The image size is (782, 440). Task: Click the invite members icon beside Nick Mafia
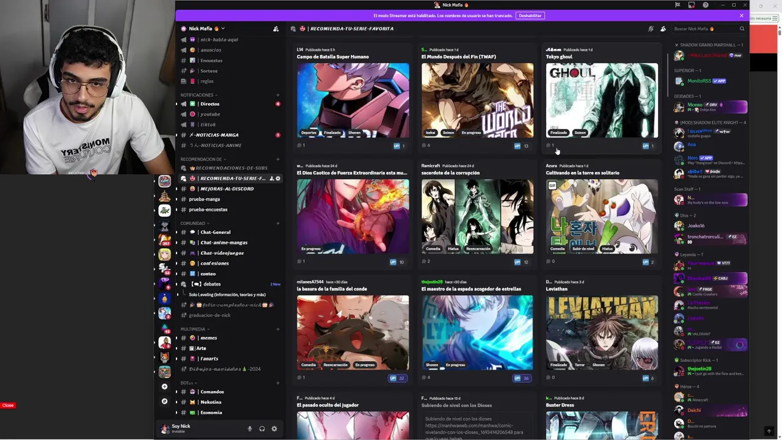(x=276, y=29)
